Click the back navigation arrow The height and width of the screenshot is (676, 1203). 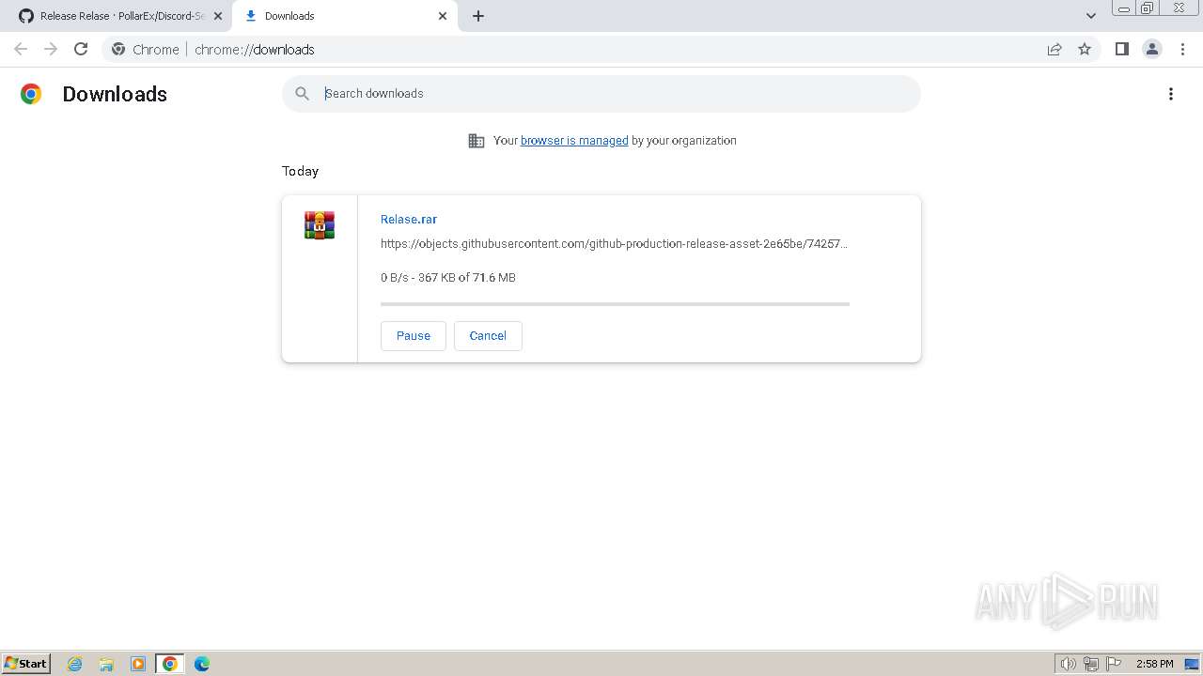click(x=21, y=49)
